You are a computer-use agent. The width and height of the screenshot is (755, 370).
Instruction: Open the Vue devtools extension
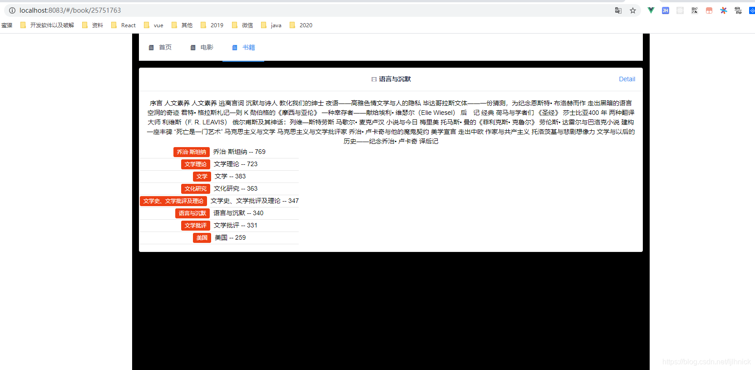tap(651, 10)
